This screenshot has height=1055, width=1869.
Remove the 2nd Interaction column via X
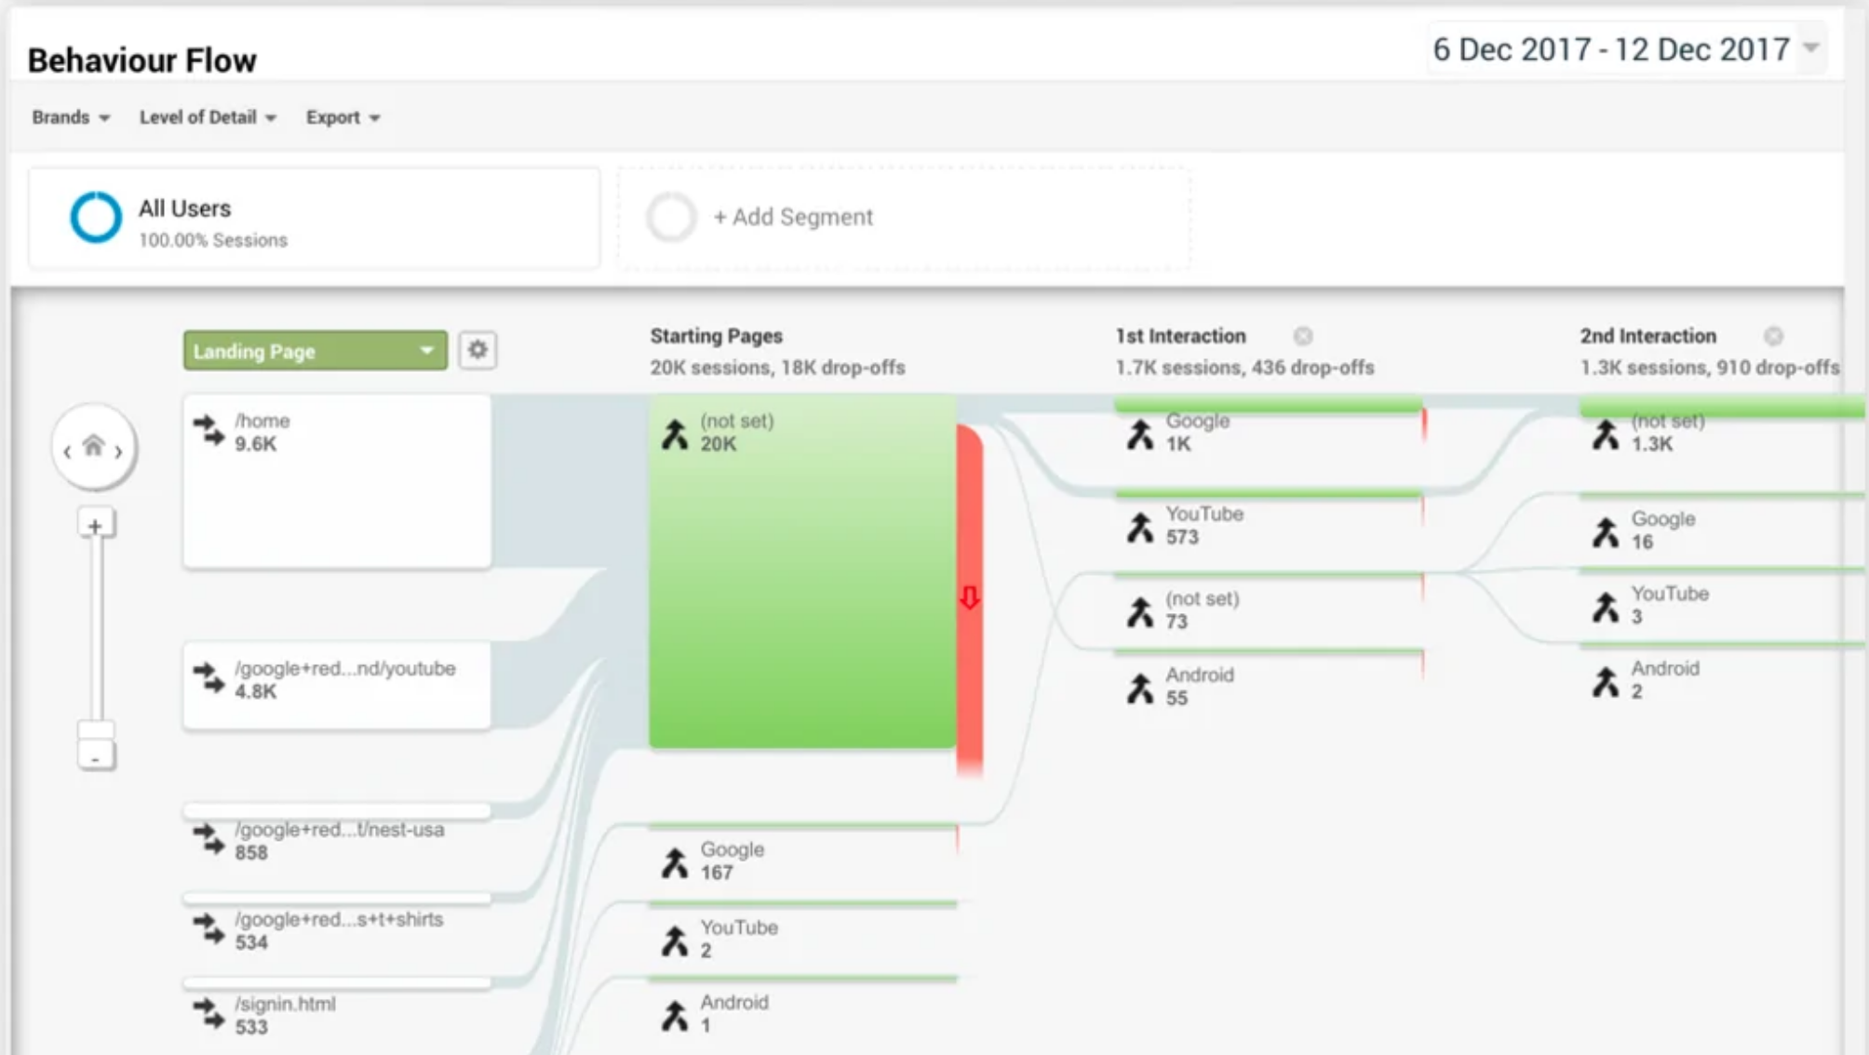click(x=1773, y=336)
